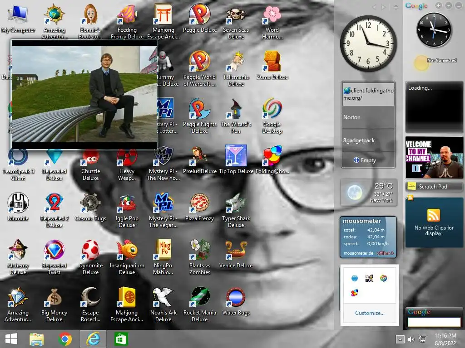Open Feeding Frenzy Deluxe shortcut
This screenshot has height=348, width=465.
pyautogui.click(x=127, y=21)
